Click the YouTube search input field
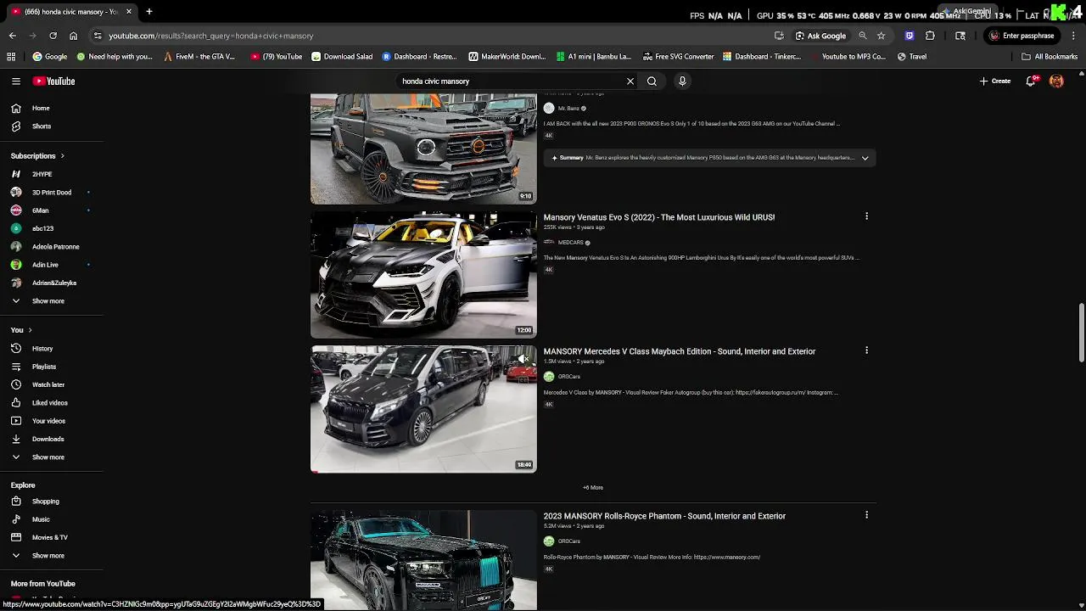 [x=512, y=81]
